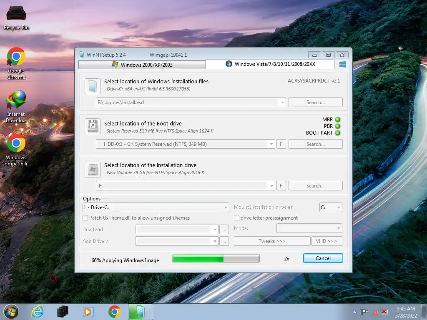Browse for Unattend file with ... button
This screenshot has height=320, width=427.
(224, 230)
